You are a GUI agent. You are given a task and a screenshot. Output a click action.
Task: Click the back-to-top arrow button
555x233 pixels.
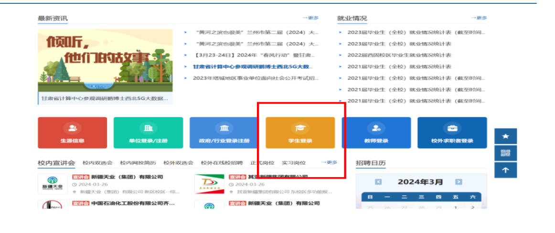click(x=505, y=170)
